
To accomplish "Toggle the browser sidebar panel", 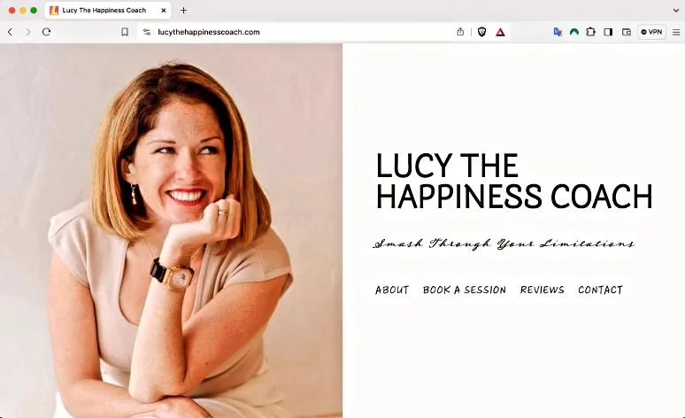I will coord(608,32).
